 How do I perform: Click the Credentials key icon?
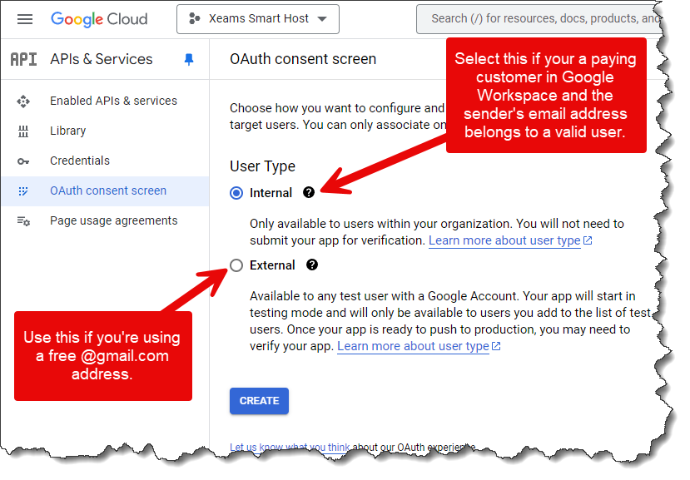click(23, 161)
